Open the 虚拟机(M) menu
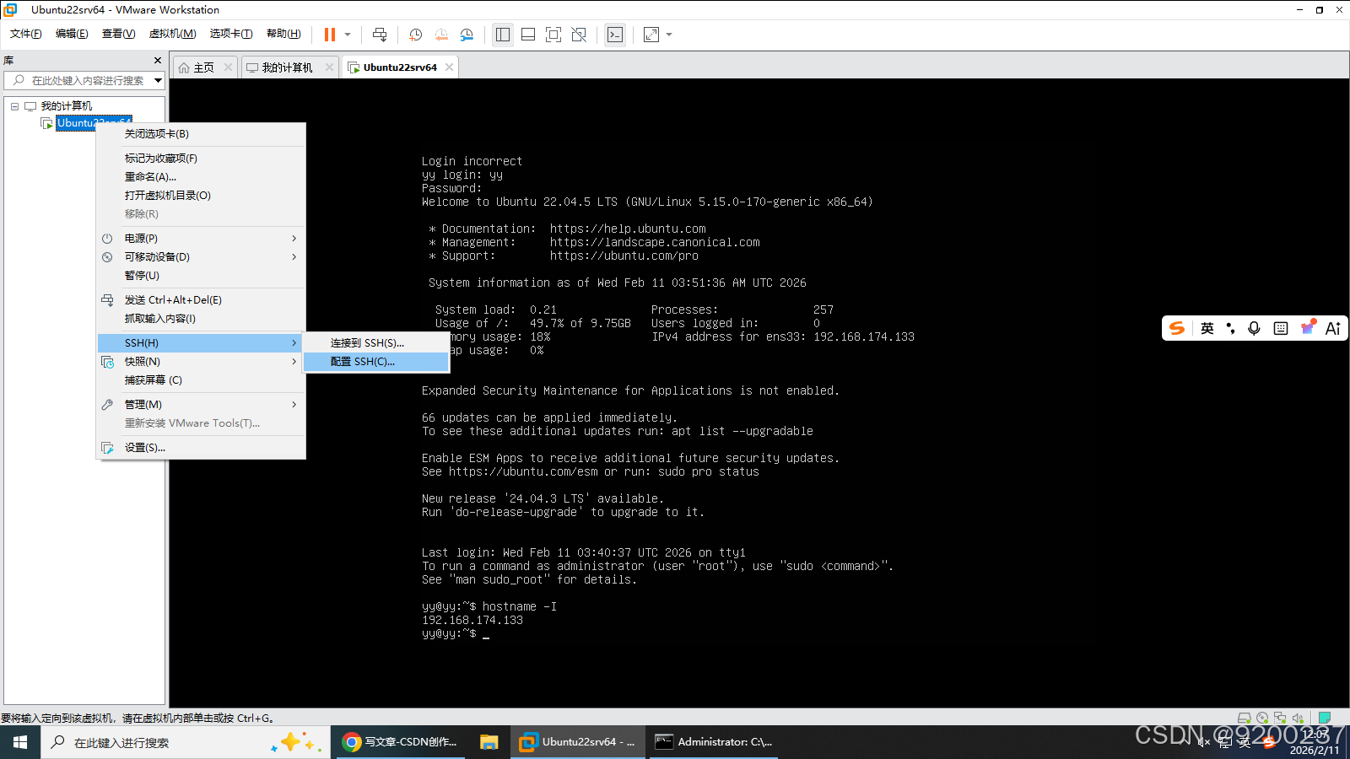 (x=172, y=34)
